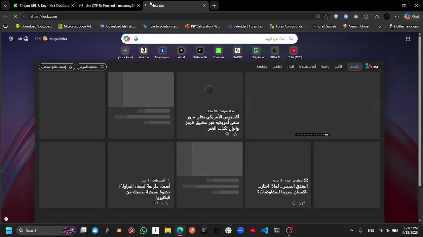Open Download Youtube bookmark
This screenshot has width=423, height=237.
(x=34, y=26)
